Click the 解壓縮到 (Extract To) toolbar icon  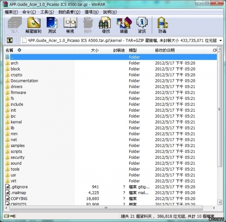click(x=34, y=25)
